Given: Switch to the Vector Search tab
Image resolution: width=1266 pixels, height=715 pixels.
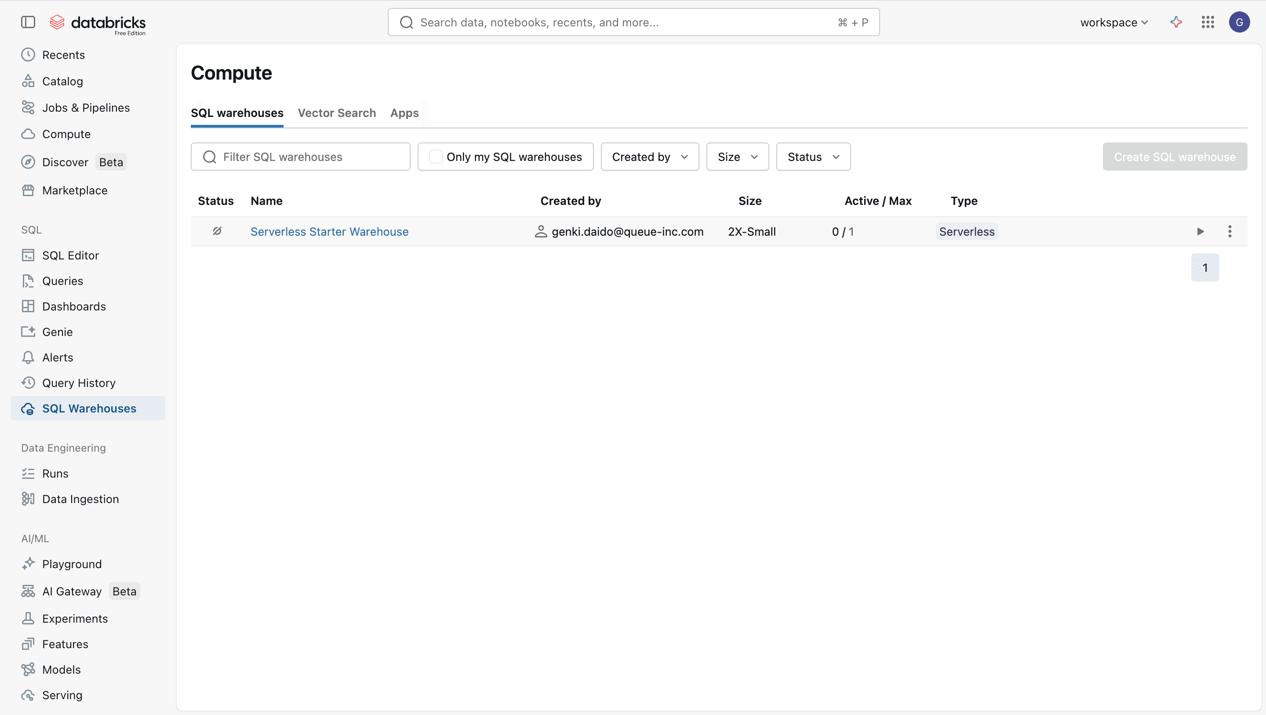Looking at the screenshot, I should point(337,113).
